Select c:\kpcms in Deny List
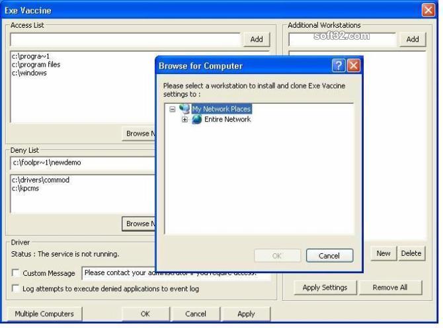Screen dimensions: 443x328 25,188
